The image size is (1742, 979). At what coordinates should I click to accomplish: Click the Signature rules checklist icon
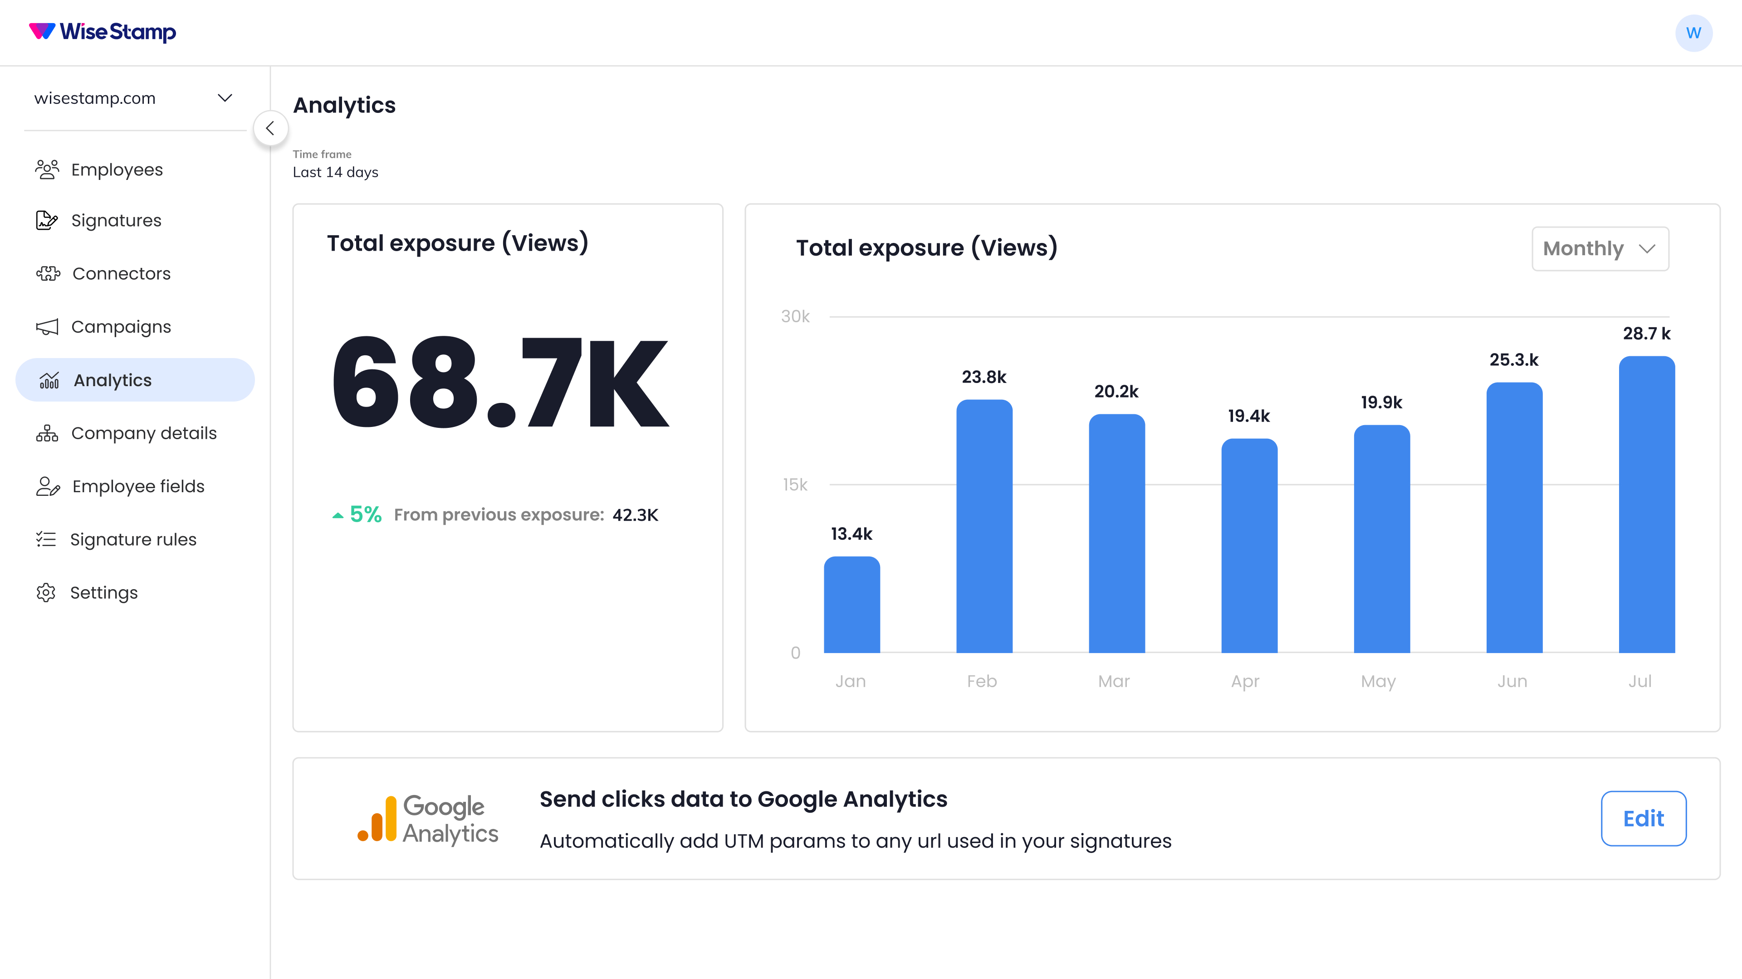click(46, 539)
